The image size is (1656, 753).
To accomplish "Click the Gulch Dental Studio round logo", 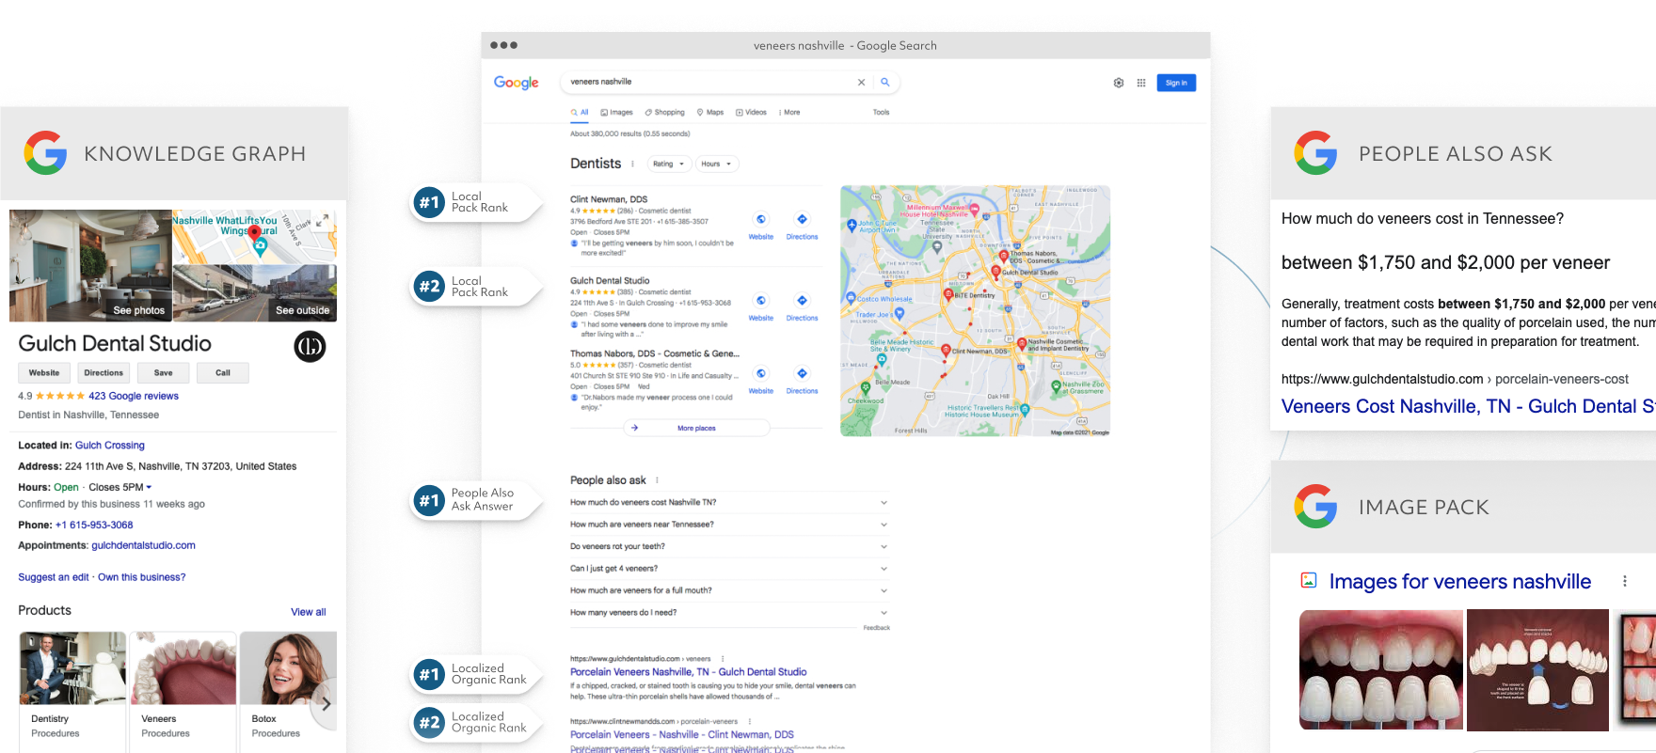I will [x=310, y=347].
